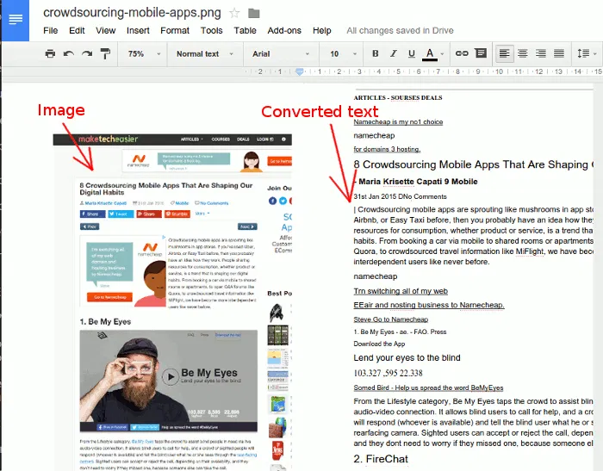
Task: Open the Google Docs home icon
Action: click(x=16, y=21)
